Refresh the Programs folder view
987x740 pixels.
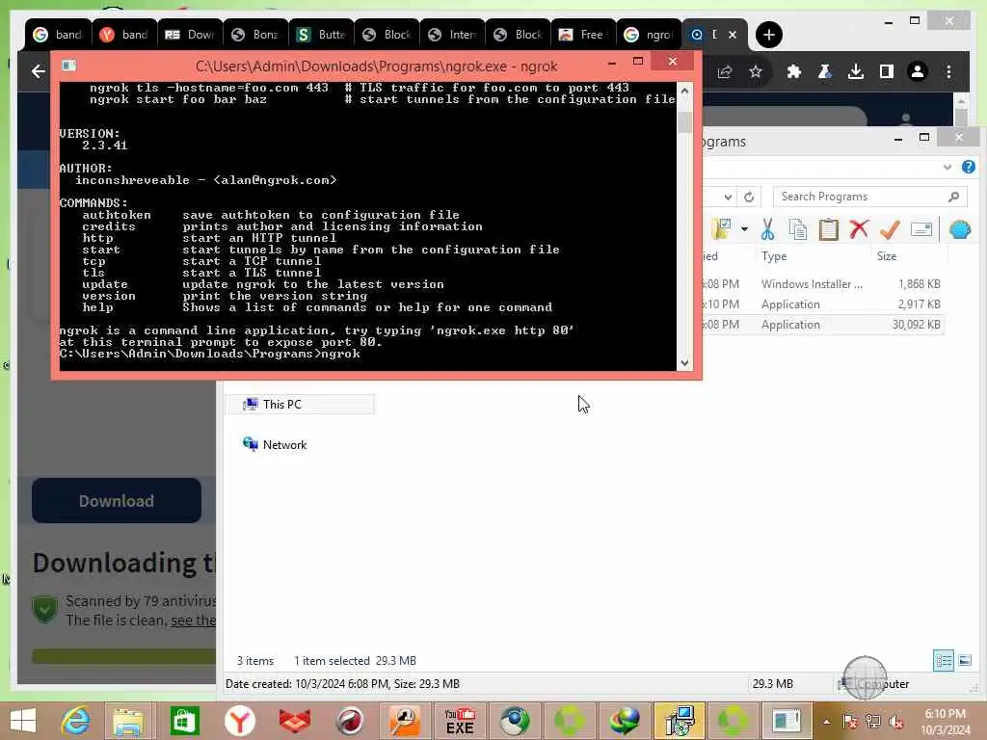pos(748,197)
